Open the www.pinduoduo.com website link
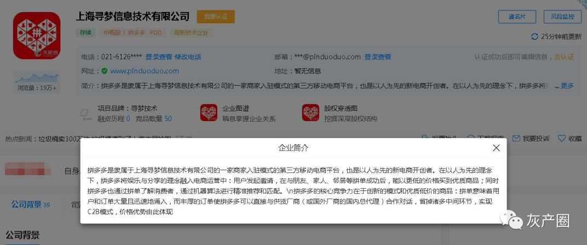 click(x=145, y=71)
